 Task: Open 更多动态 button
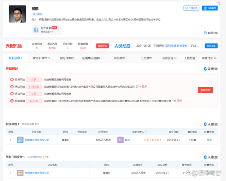click(211, 46)
